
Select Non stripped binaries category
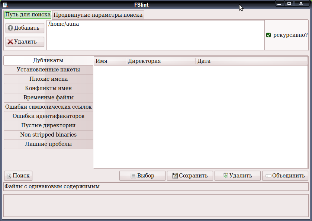(48, 135)
